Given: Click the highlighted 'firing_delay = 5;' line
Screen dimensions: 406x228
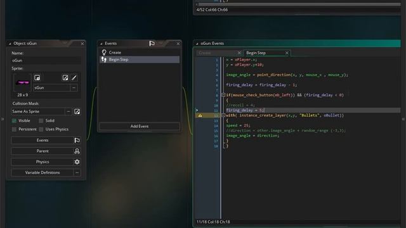Looking at the screenshot, I should coord(246,110).
